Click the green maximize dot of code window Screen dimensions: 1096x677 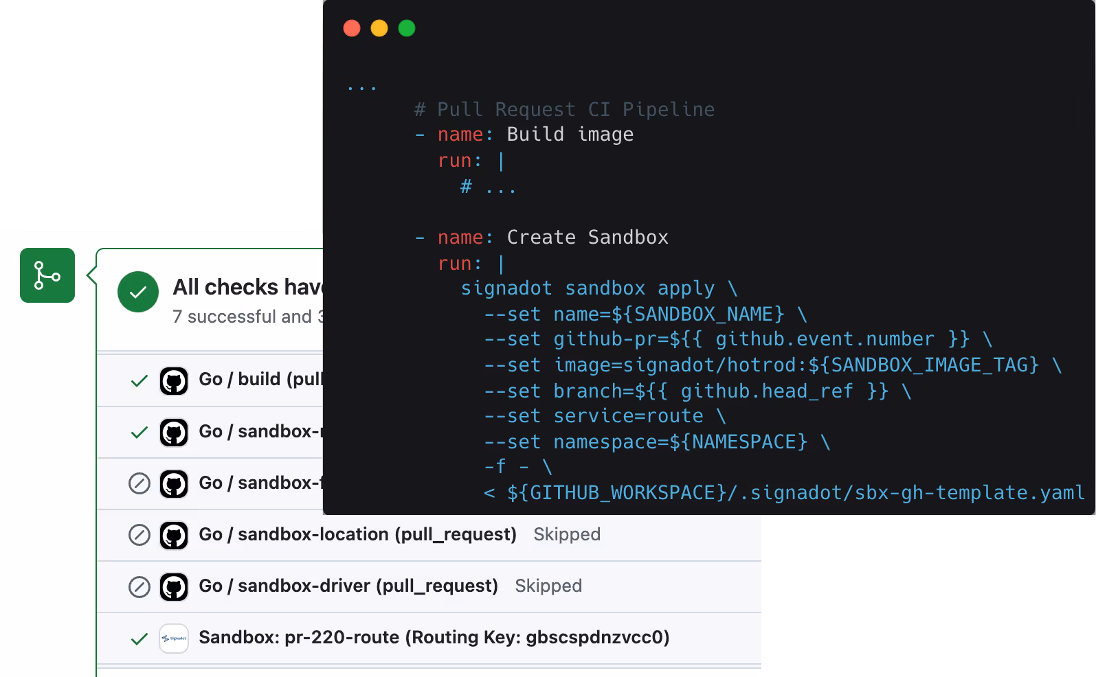[407, 28]
